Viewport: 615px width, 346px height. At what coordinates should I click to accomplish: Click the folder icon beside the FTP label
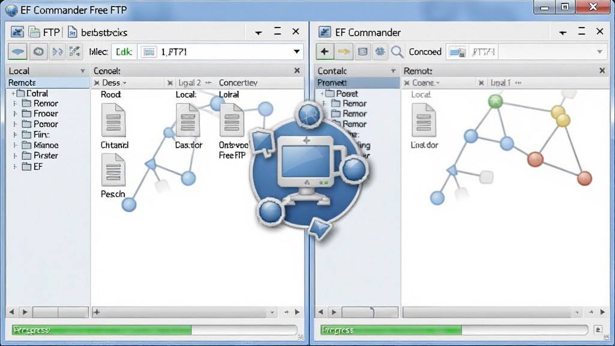pos(34,32)
